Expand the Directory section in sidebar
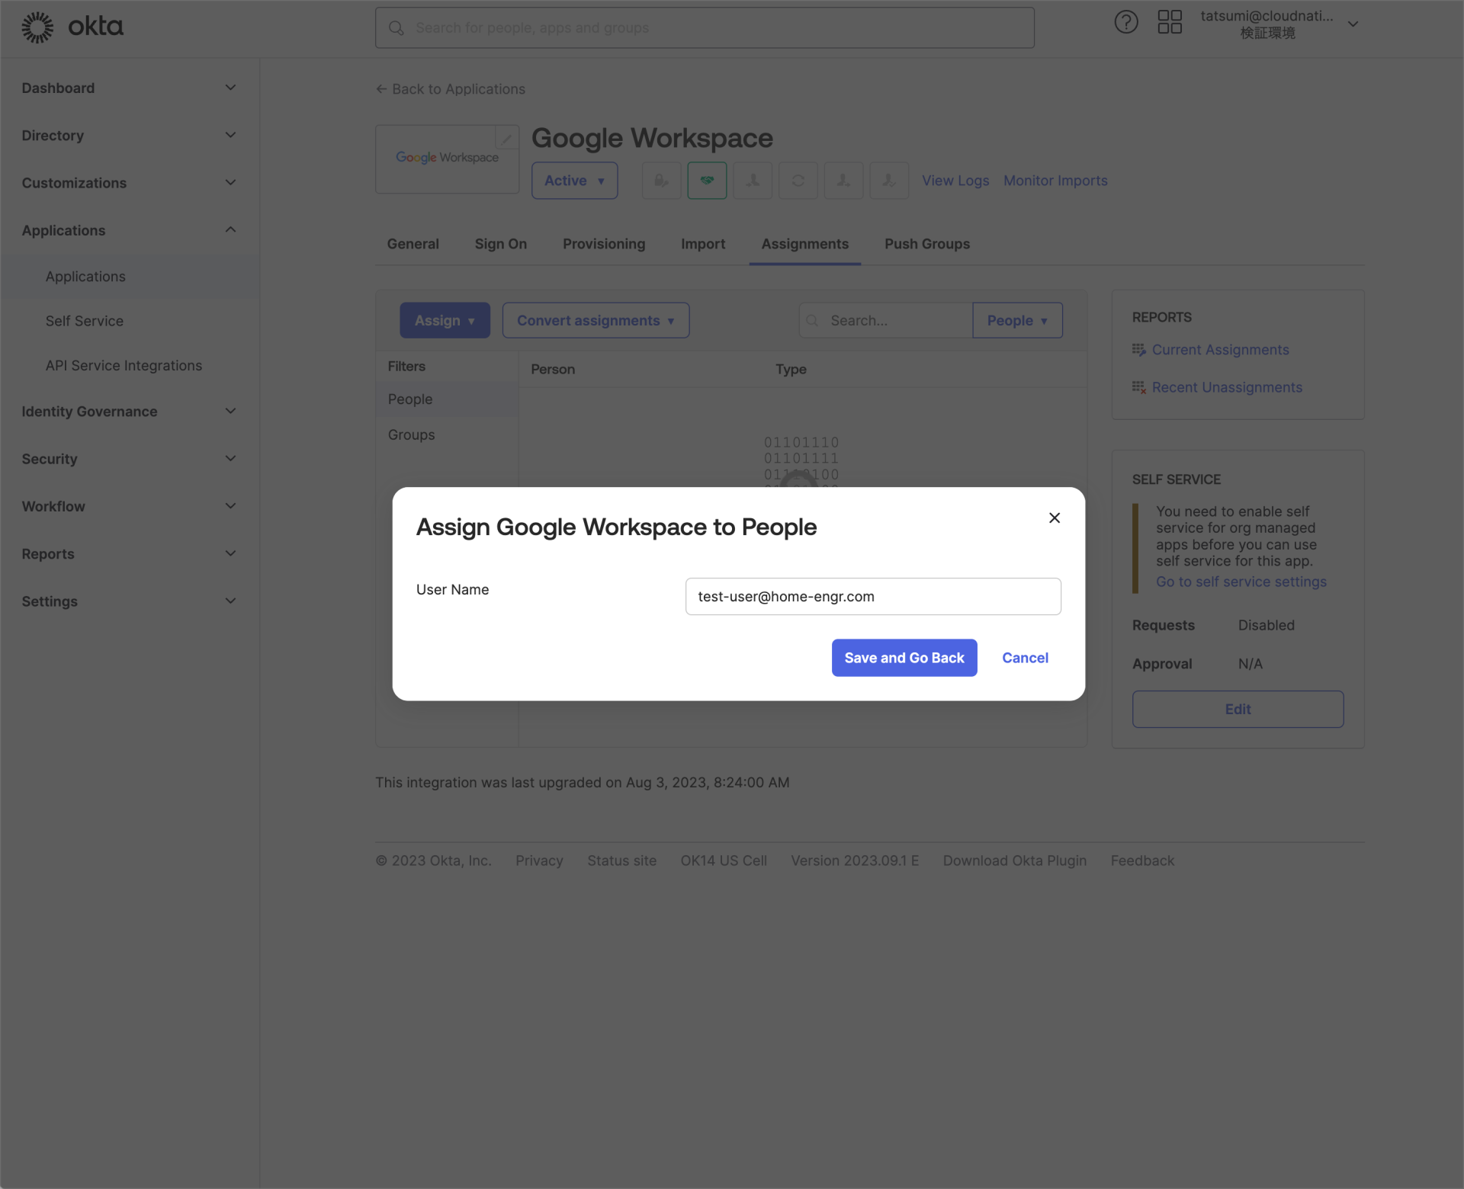The width and height of the screenshot is (1464, 1189). coord(129,135)
